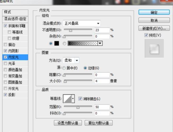Image resolution: width=173 pixels, height=132 pixels.
Task: Open the 方法 technique dropdown
Action: point(77,60)
